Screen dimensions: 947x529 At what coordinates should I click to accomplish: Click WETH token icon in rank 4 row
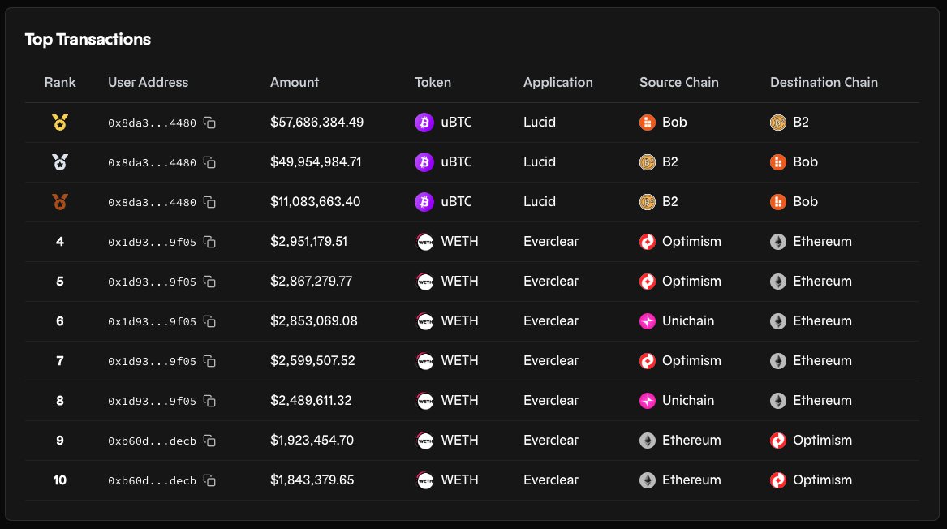click(425, 242)
